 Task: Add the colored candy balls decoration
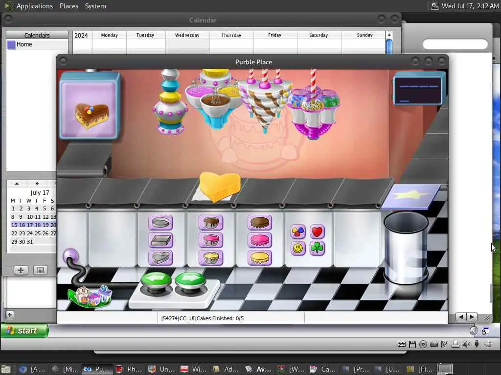click(298, 231)
